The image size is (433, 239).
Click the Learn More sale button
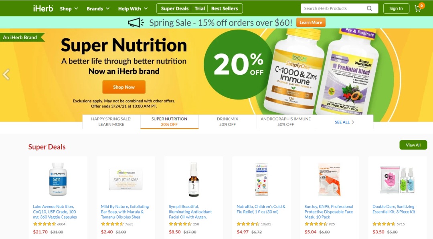311,22
